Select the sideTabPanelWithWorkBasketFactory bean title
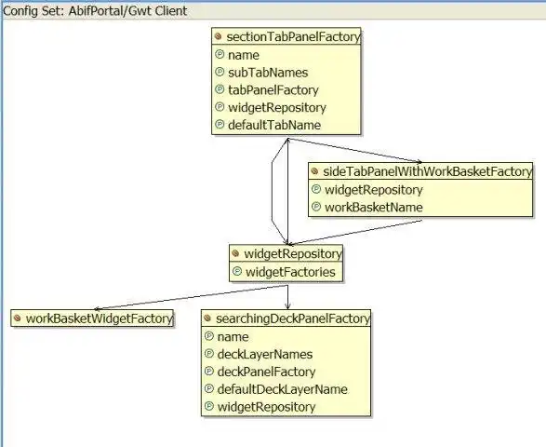Image resolution: width=546 pixels, height=447 pixels. click(428, 171)
